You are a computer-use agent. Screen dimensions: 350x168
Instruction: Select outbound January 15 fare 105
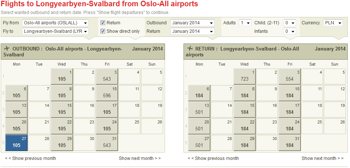tap(62, 110)
